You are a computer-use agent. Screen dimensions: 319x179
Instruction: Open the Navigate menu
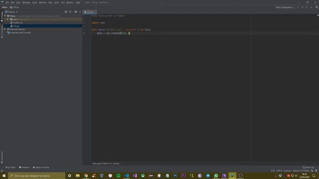tap(26, 2)
